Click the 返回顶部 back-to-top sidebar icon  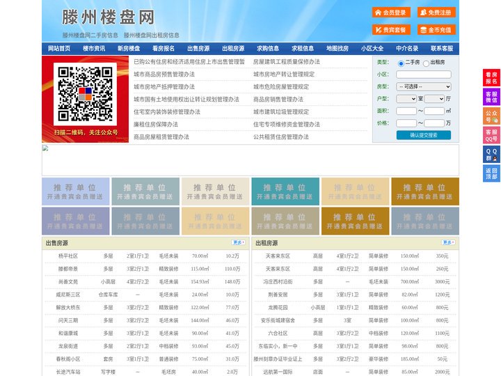491,173
